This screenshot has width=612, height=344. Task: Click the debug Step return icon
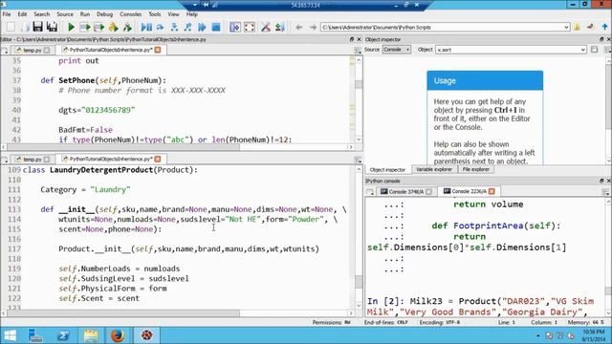pyautogui.click(x=187, y=27)
